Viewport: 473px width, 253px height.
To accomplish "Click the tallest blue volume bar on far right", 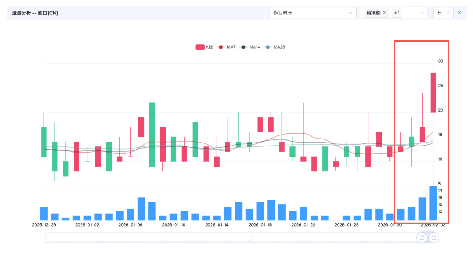I will [x=433, y=203].
